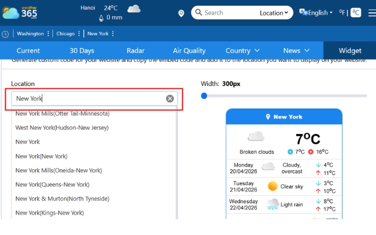The image size is (376, 235).
Task: Click the recent locations clock icon
Action: (5, 33)
